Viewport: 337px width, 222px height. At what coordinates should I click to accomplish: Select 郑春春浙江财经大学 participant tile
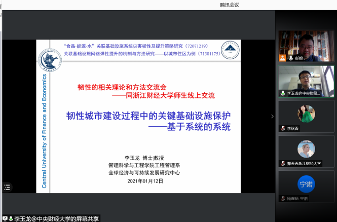pos(306,149)
